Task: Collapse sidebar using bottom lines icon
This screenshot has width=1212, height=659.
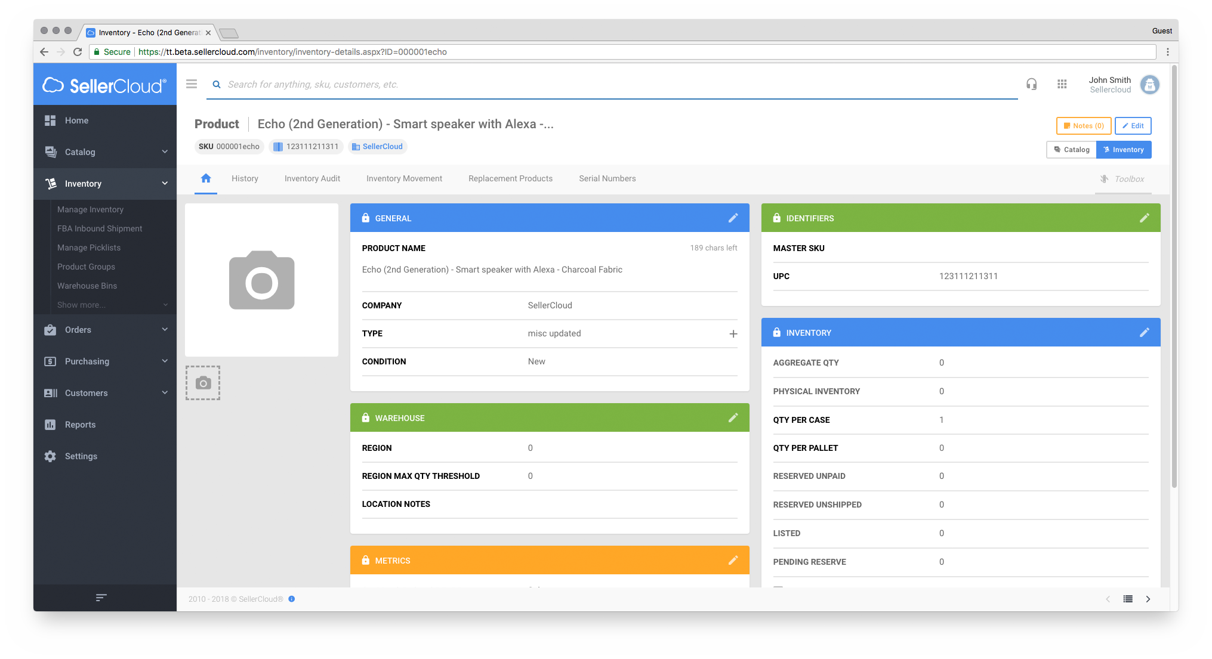Action: 101,597
